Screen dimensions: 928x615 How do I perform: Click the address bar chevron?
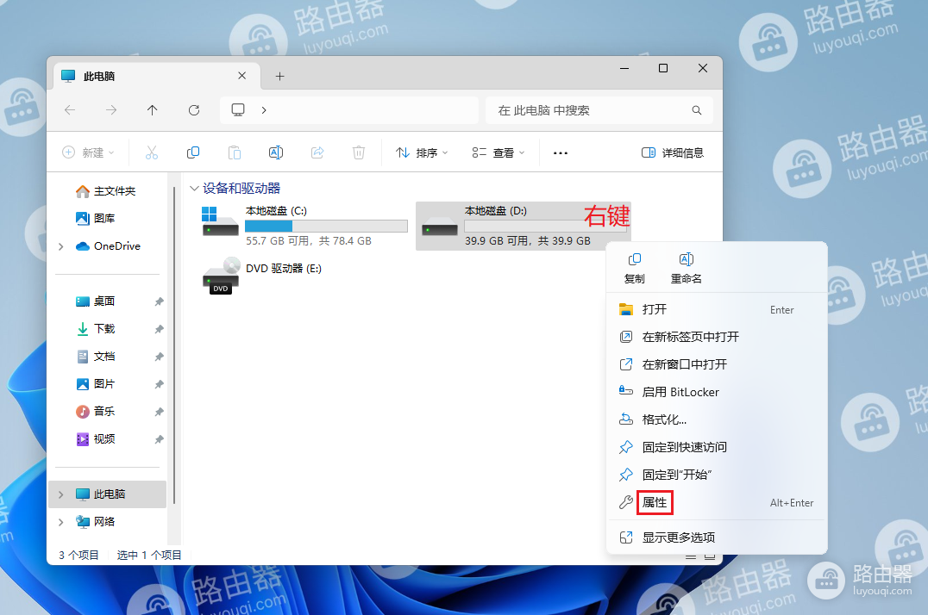pos(264,110)
